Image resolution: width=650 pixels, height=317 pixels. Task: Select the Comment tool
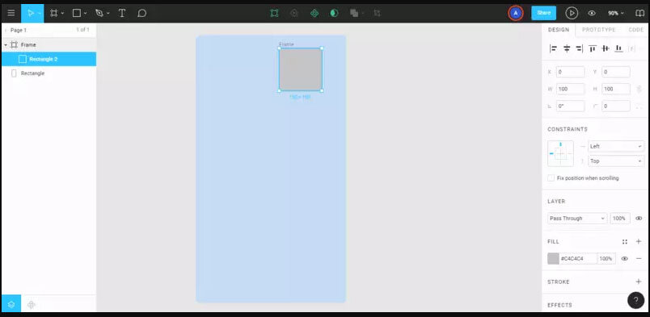(x=141, y=13)
